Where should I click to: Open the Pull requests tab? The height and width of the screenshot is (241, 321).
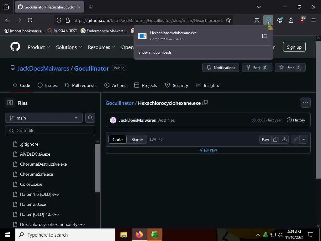(x=80, y=85)
